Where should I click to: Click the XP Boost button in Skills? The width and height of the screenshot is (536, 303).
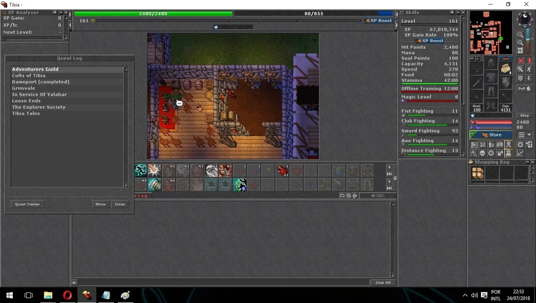point(429,41)
